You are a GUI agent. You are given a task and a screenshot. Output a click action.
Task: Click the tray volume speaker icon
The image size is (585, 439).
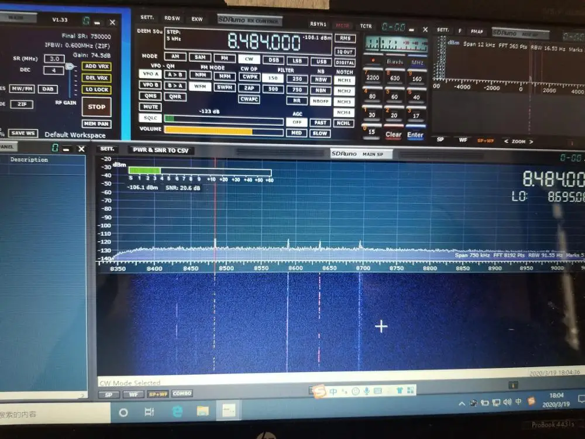(507, 403)
